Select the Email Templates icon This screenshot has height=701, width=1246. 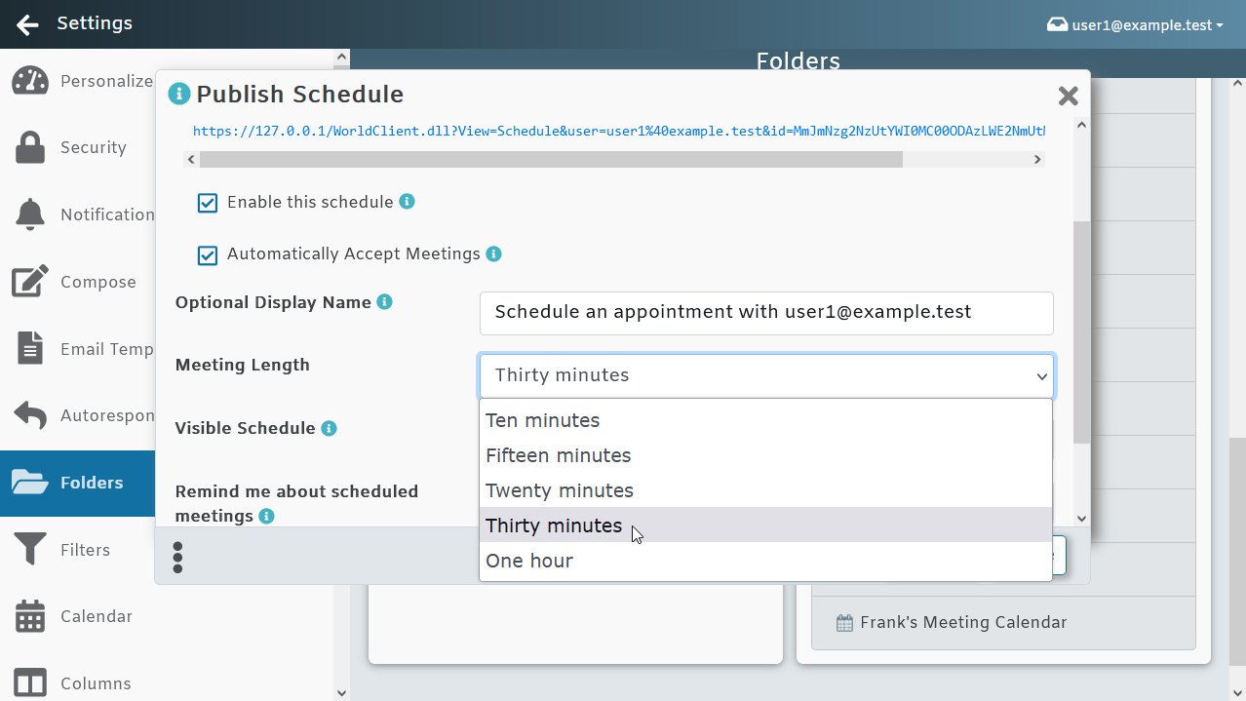coord(29,348)
